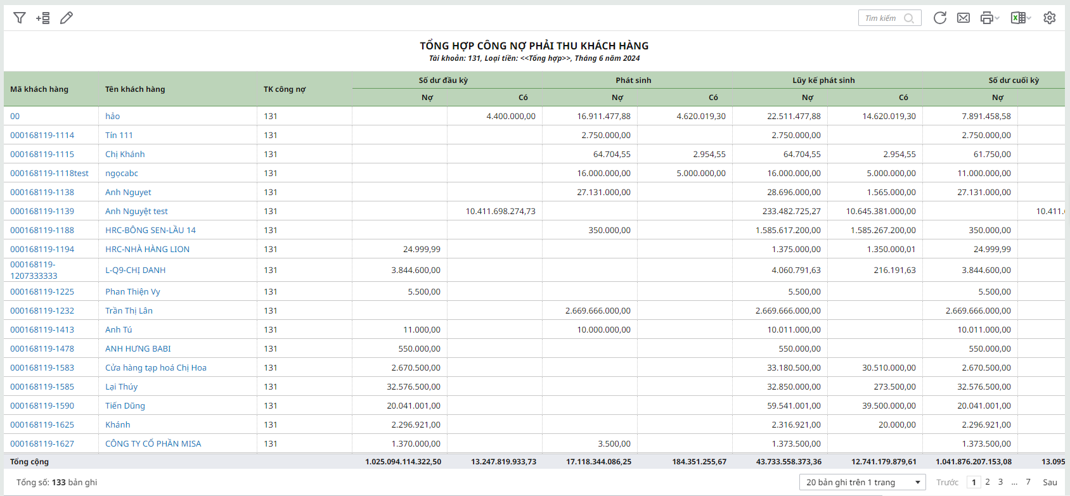The height and width of the screenshot is (496, 1070).
Task: Click Số dư cuối kỳ header
Action: tap(1014, 80)
